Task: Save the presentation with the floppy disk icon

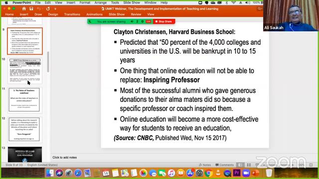Action: pyautogui.click(x=31, y=9)
